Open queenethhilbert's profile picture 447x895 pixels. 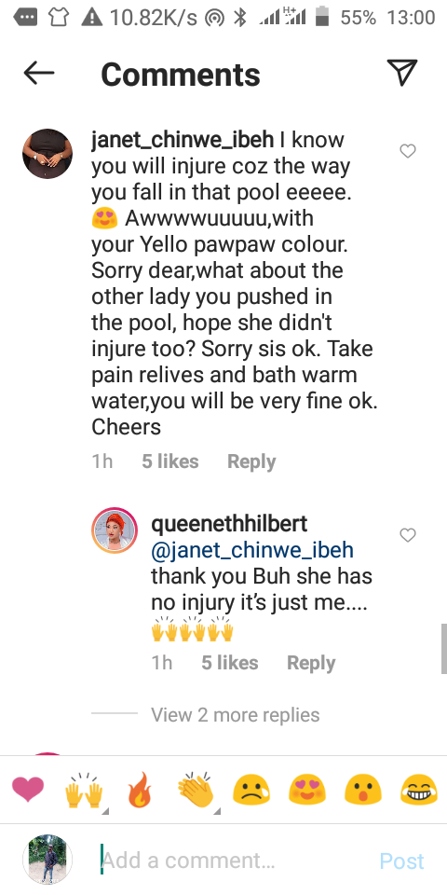(x=115, y=530)
